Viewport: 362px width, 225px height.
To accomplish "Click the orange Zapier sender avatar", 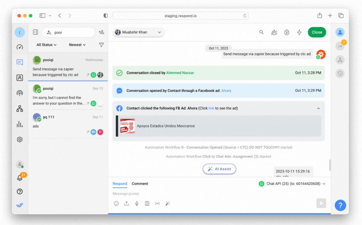I will (321, 55).
